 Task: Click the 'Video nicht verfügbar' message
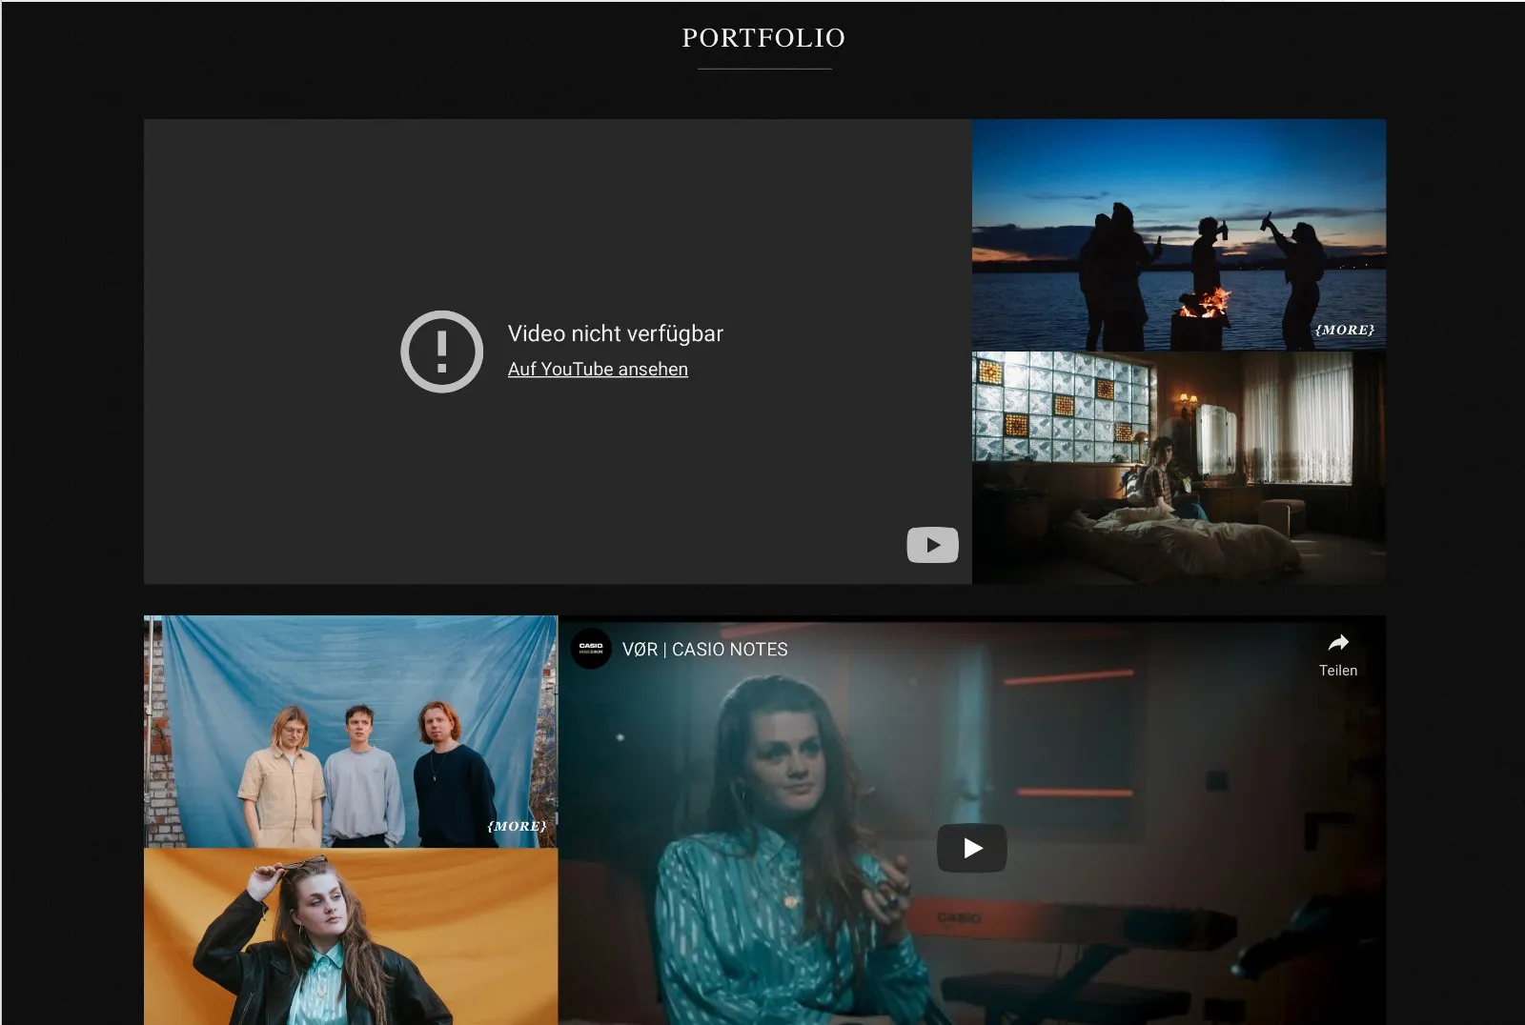(616, 333)
